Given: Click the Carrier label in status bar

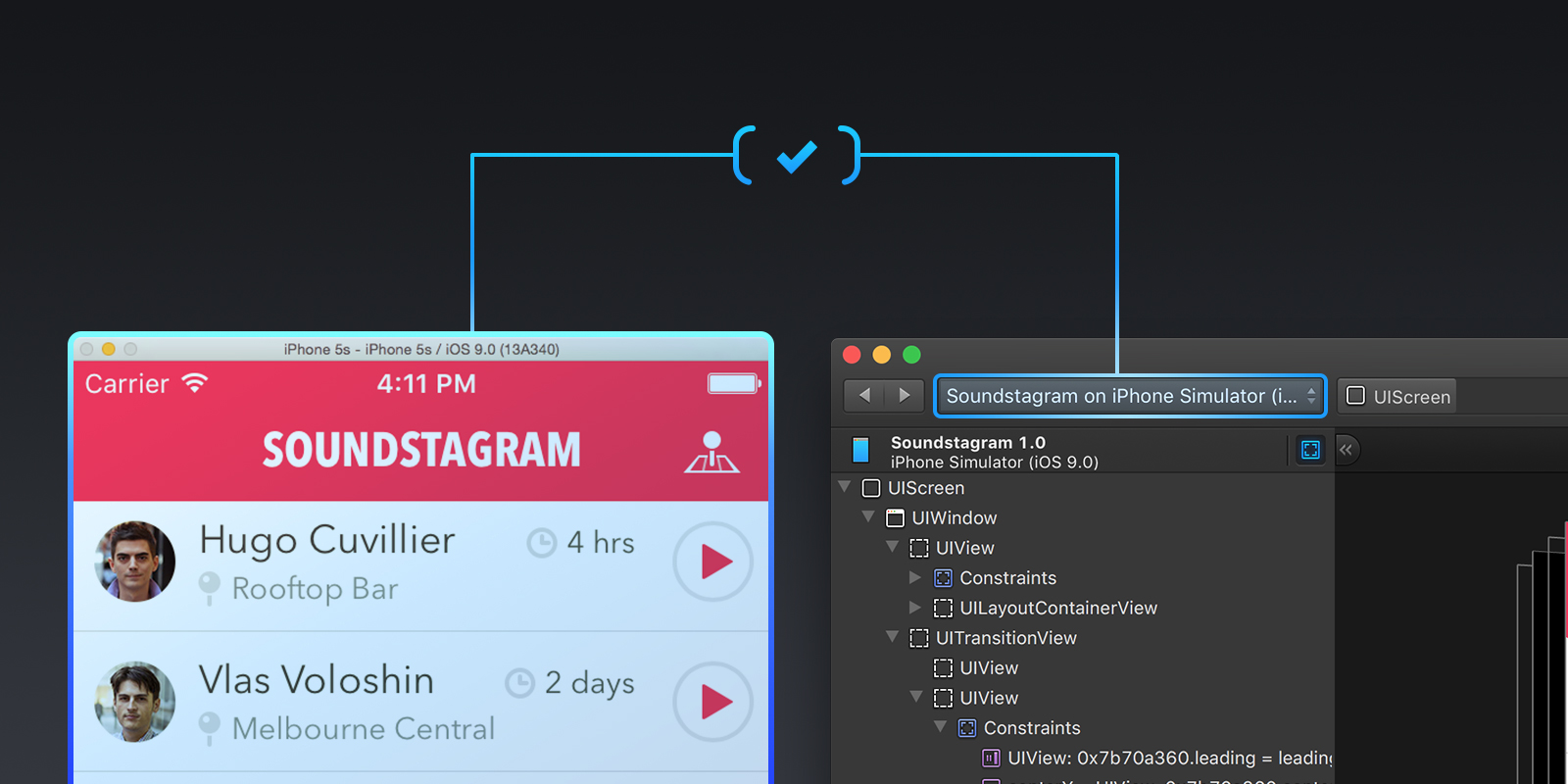Looking at the screenshot, I should (x=127, y=384).
